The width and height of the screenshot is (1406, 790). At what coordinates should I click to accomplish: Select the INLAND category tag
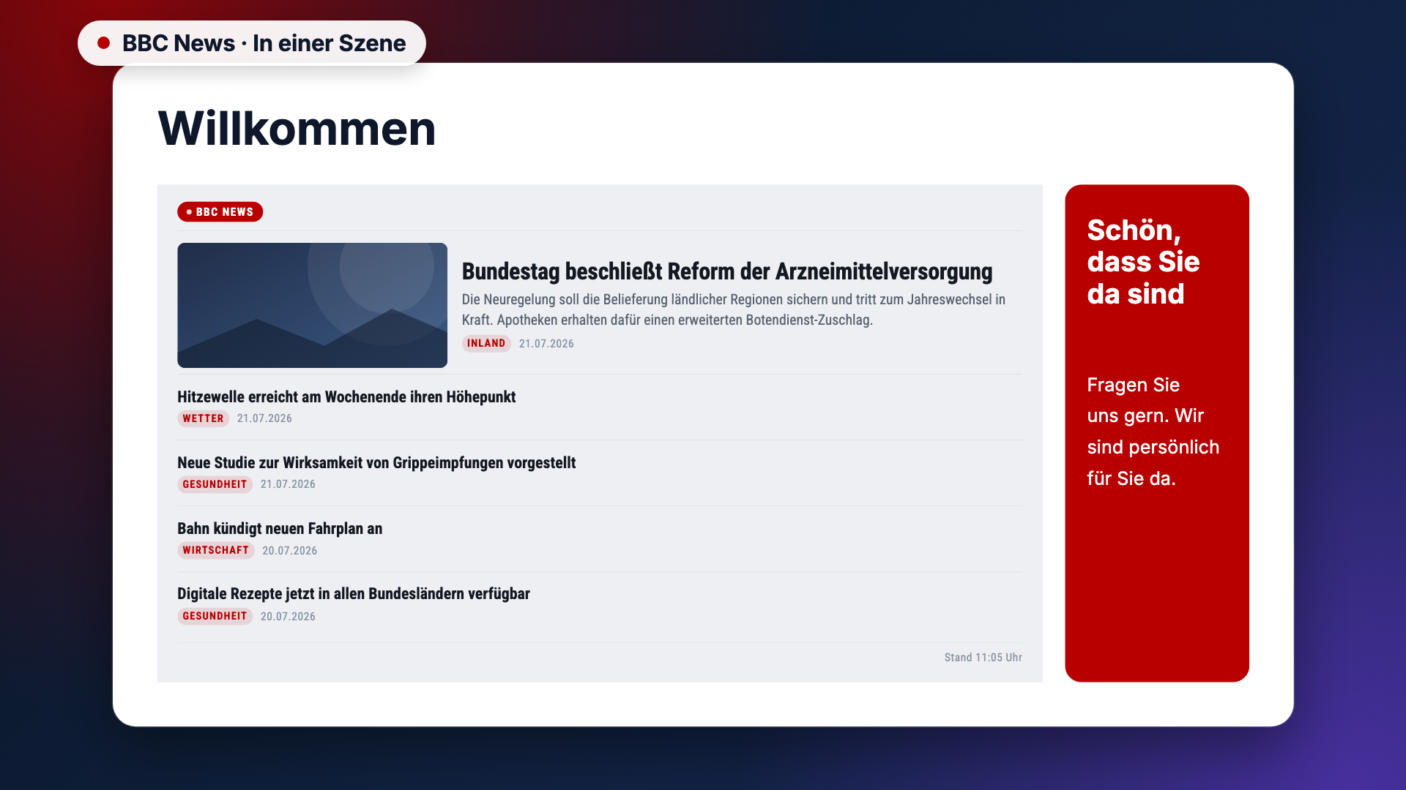(486, 343)
